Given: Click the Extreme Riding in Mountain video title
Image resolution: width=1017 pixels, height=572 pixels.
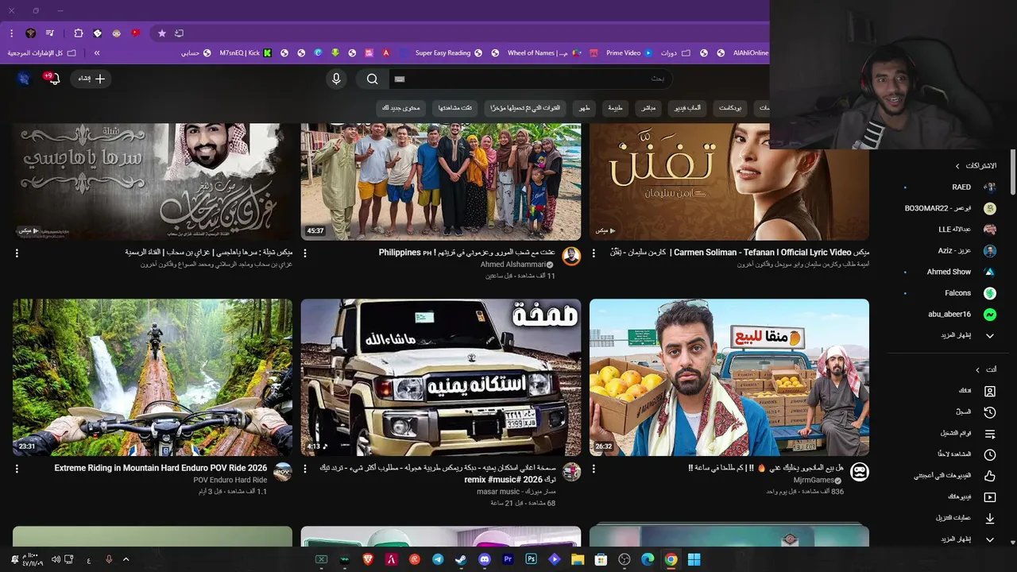Looking at the screenshot, I should coord(160,468).
